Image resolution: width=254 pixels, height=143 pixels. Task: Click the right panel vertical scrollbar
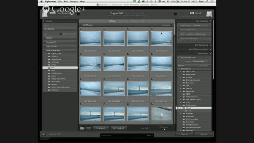point(213,49)
